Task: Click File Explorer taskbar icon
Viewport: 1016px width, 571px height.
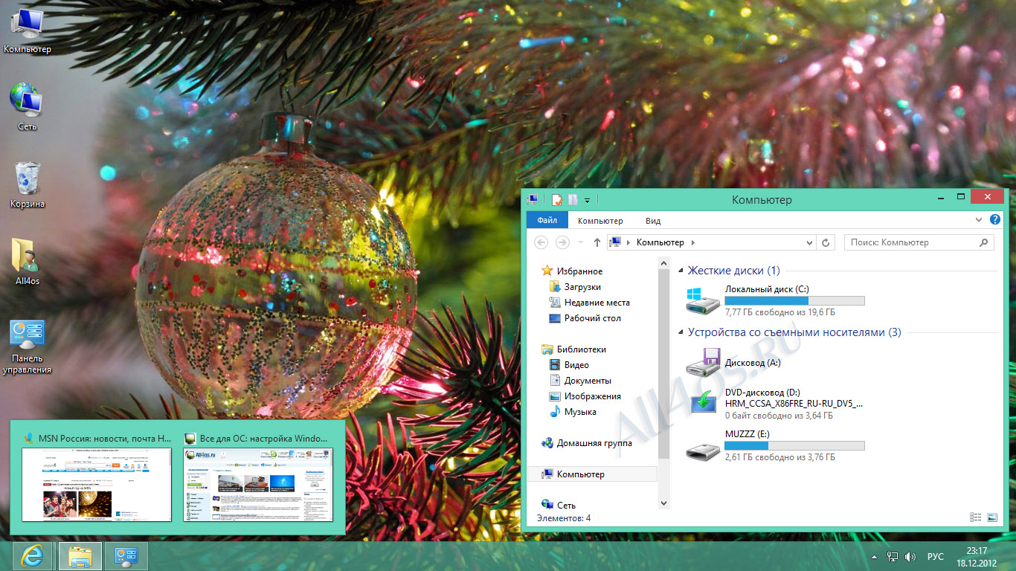Action: point(80,556)
